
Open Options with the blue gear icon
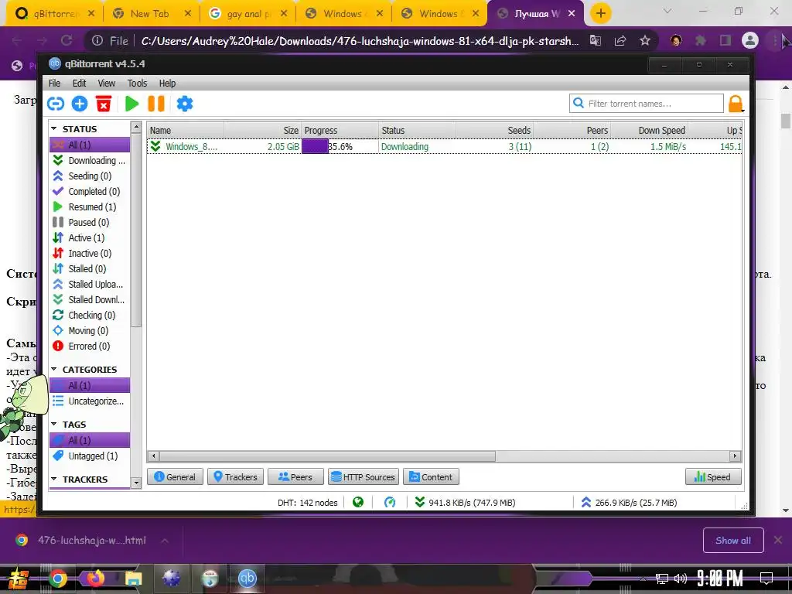184,104
